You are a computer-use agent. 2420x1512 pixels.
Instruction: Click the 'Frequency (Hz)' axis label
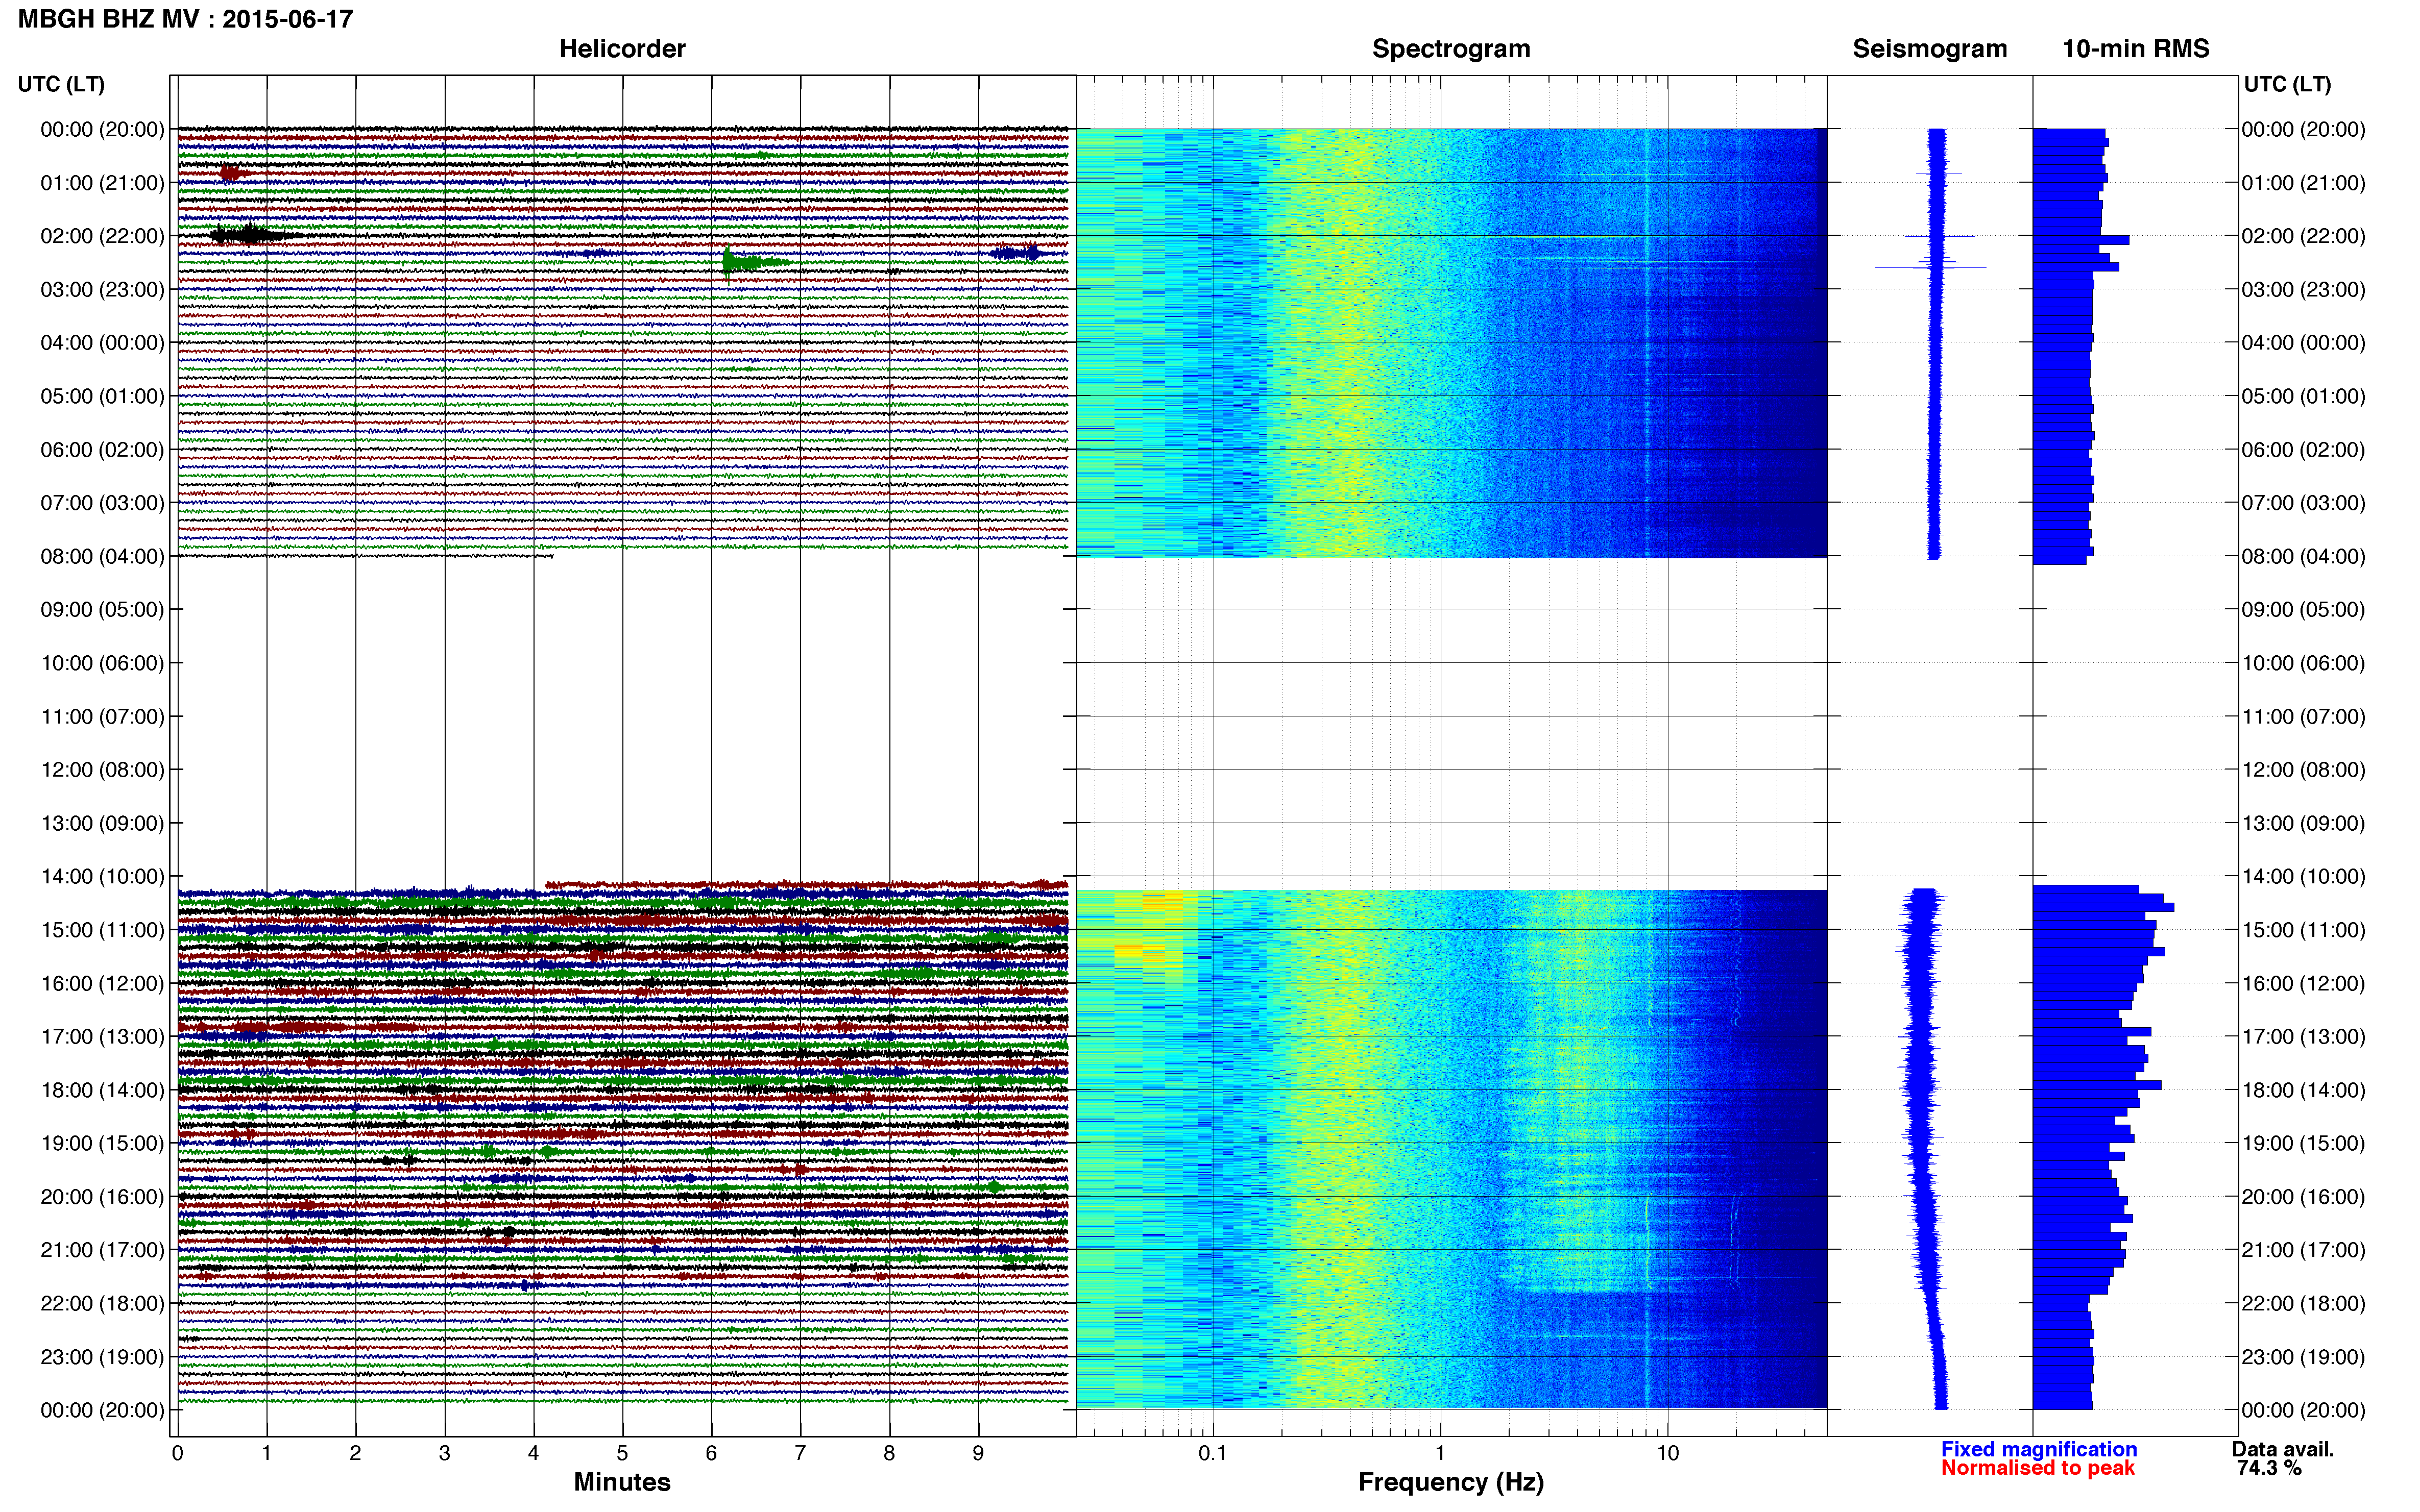[1450, 1482]
